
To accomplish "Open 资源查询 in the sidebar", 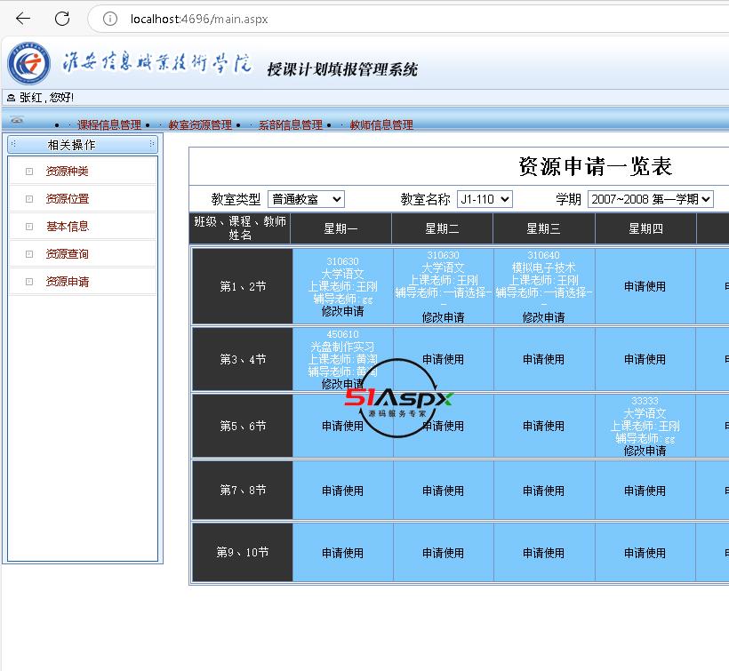I will tap(67, 253).
